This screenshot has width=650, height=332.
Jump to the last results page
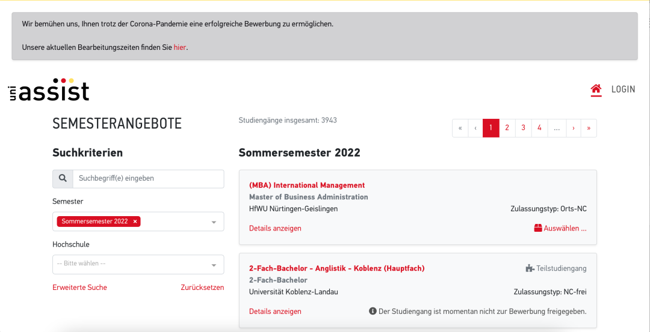[x=589, y=128]
